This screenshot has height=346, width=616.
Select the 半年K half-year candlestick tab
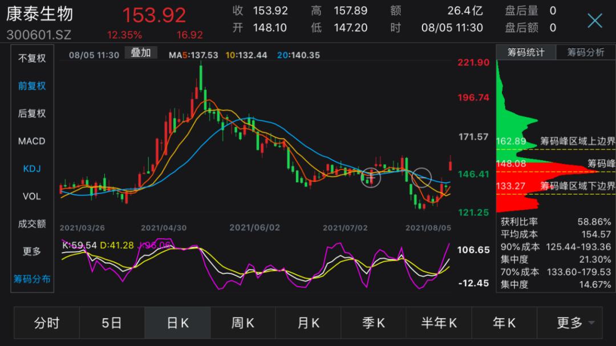tap(439, 323)
